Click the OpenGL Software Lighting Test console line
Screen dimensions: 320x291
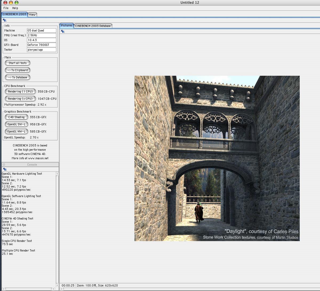pyautogui.click(x=21, y=196)
